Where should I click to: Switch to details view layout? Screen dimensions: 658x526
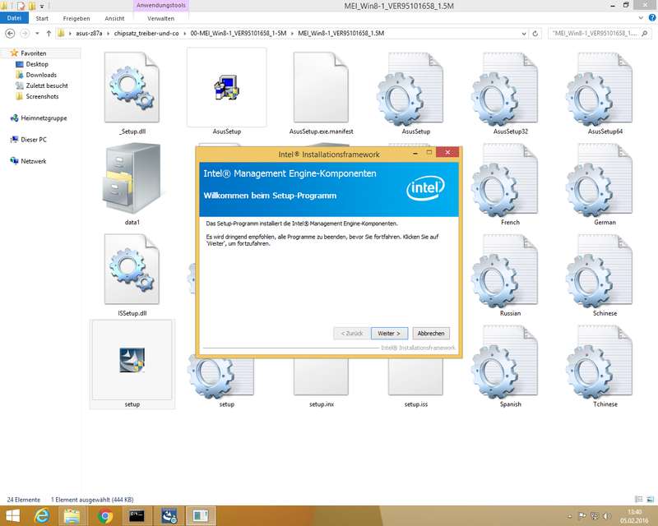(639, 499)
